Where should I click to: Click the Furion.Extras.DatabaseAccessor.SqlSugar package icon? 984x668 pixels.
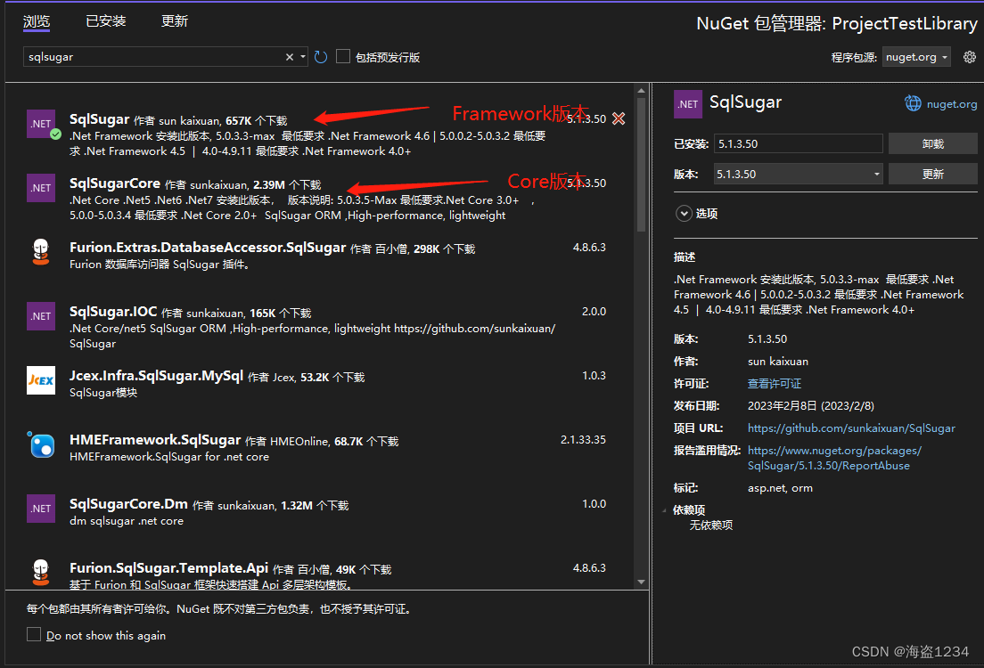(x=41, y=251)
